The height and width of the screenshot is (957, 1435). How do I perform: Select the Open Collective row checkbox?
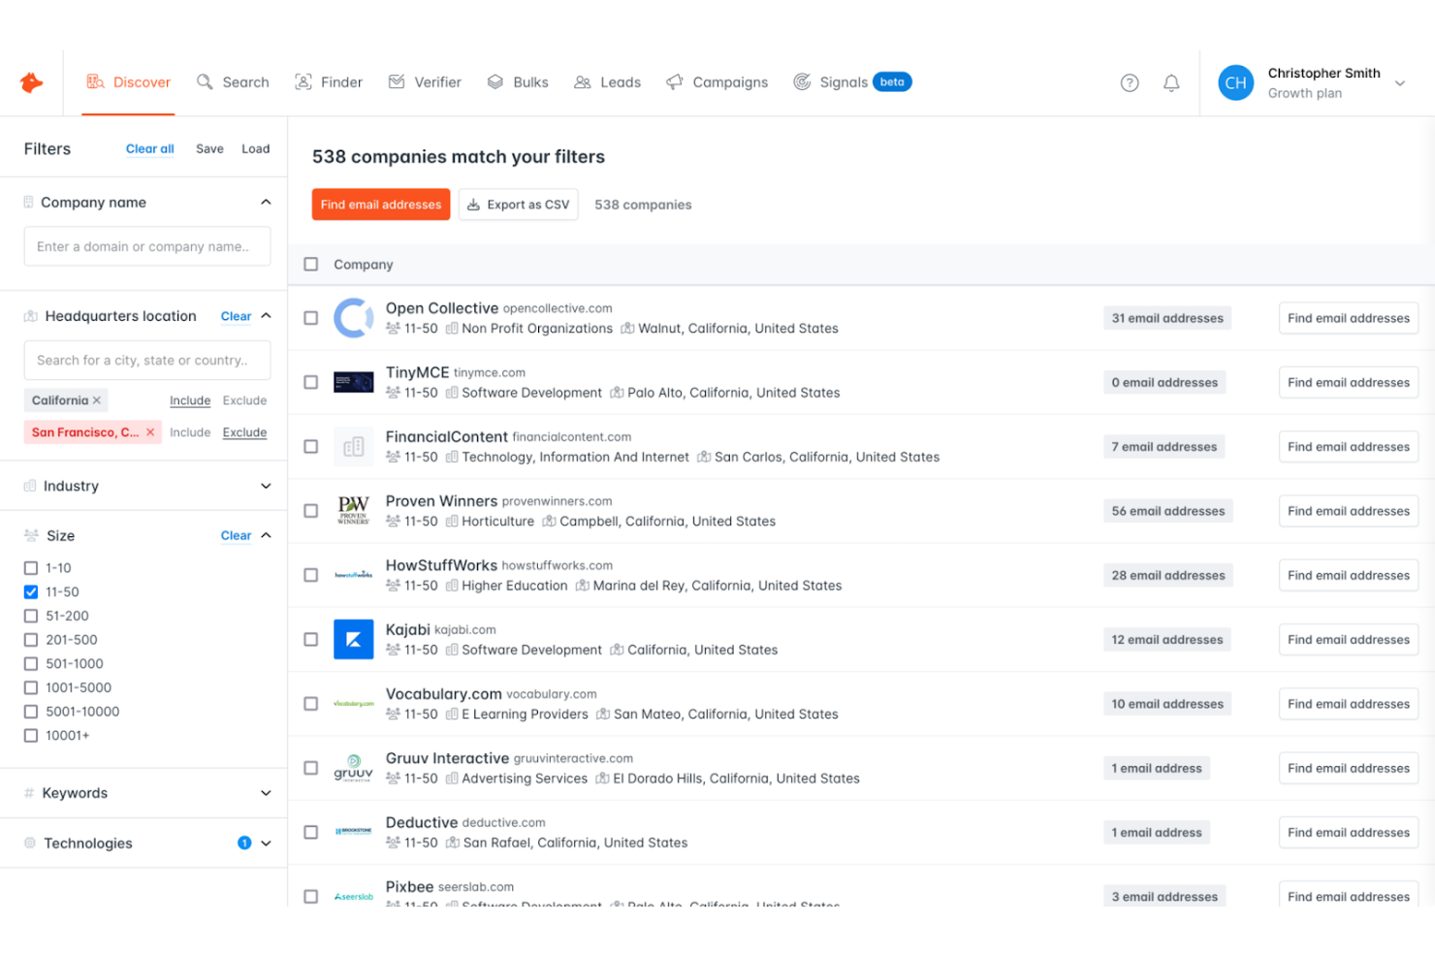pyautogui.click(x=311, y=318)
